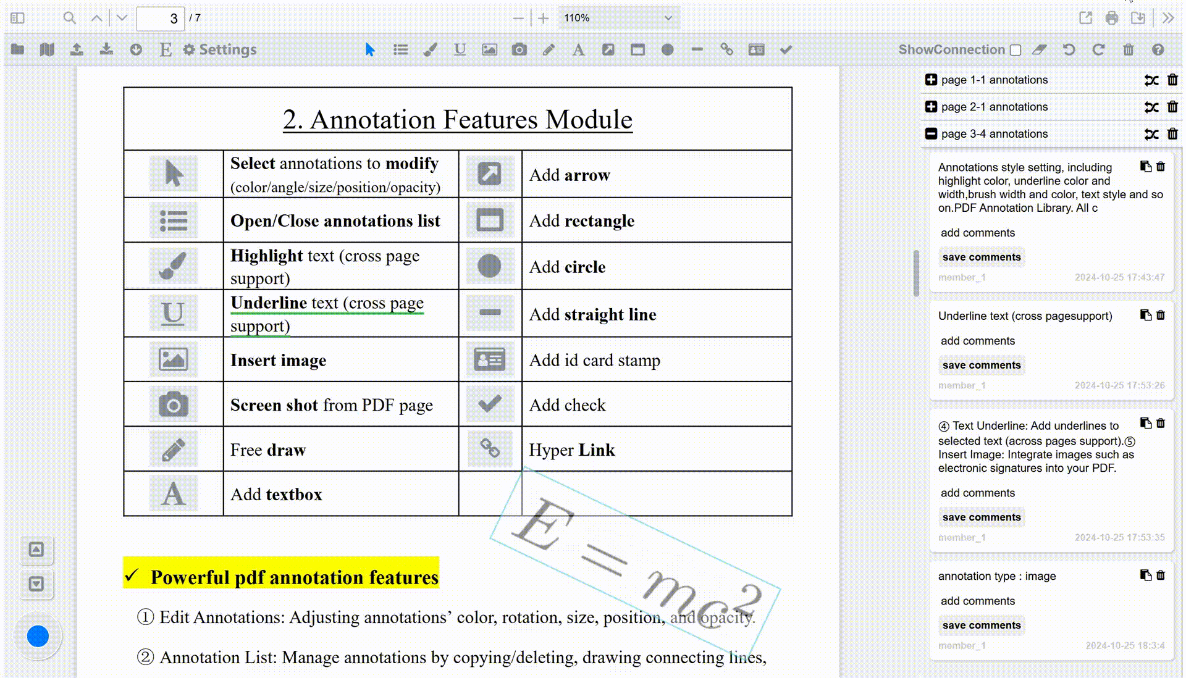Toggle the sidebar panel button
This screenshot has height=678, width=1186.
pyautogui.click(x=17, y=18)
